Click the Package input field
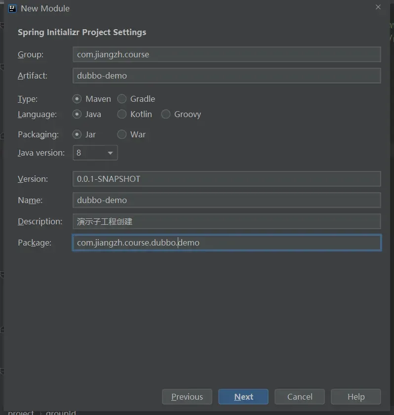The width and height of the screenshot is (394, 415). 227,243
